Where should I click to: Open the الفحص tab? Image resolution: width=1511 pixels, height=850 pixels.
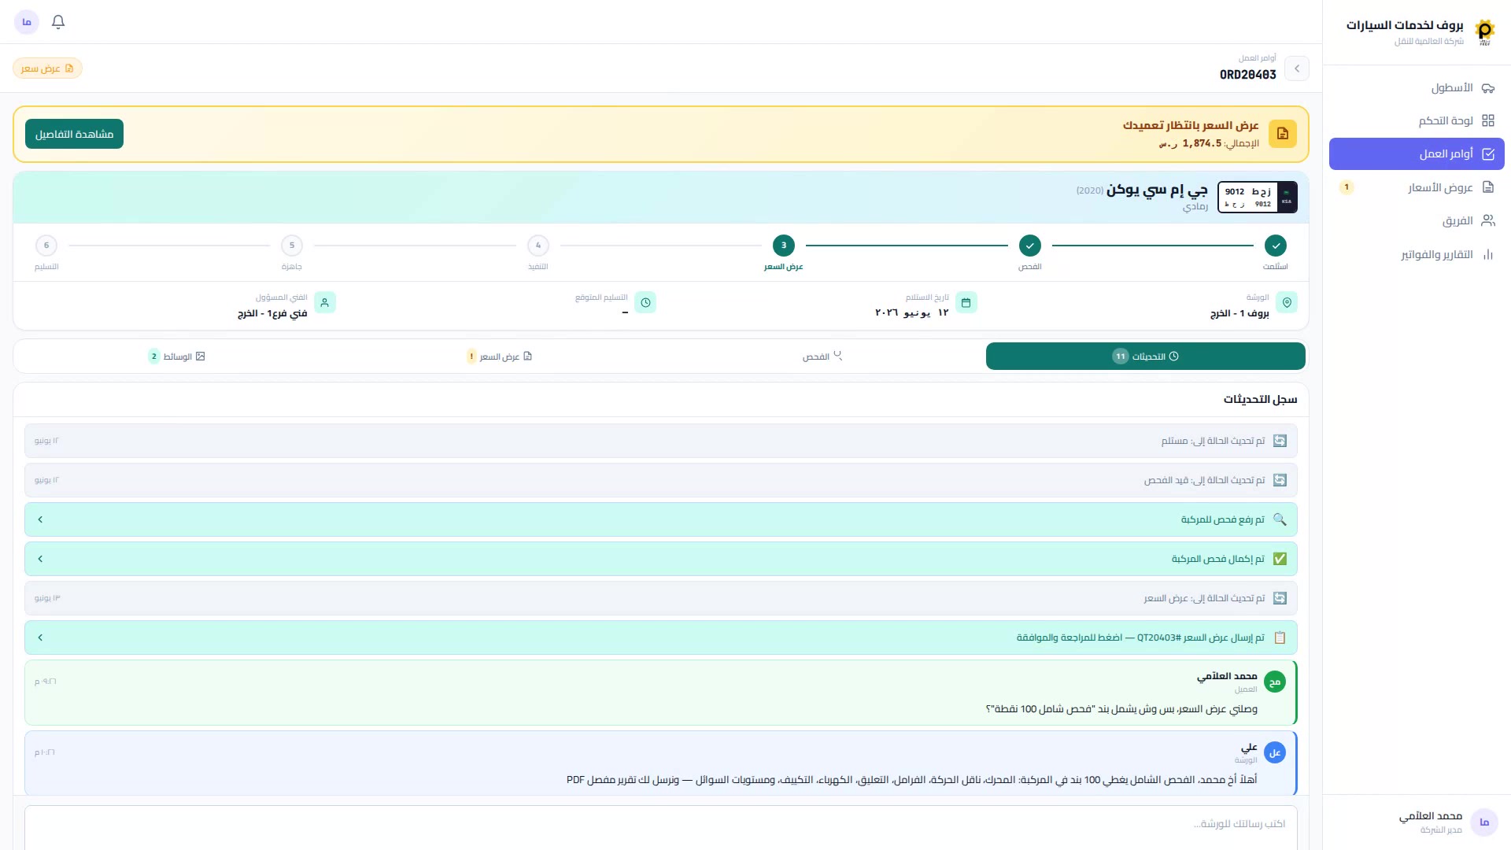pos(822,357)
